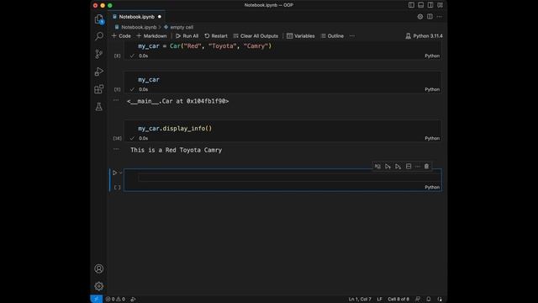Change language mode of my_car cell
Screen dimensions: 538x303
432,89
